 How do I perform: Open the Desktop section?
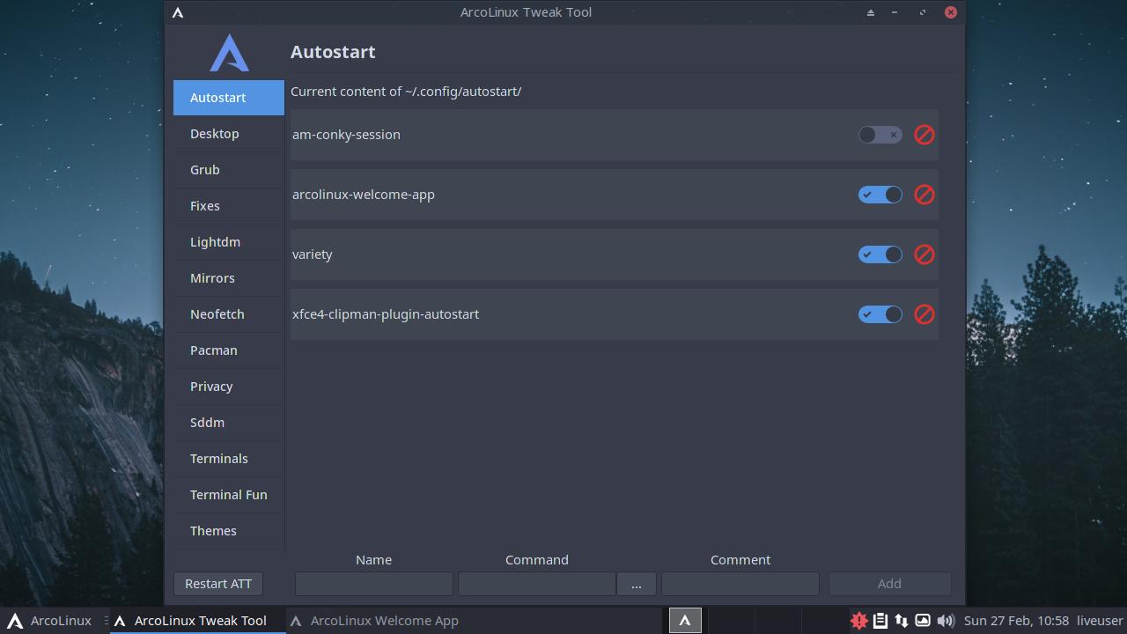pyautogui.click(x=229, y=134)
